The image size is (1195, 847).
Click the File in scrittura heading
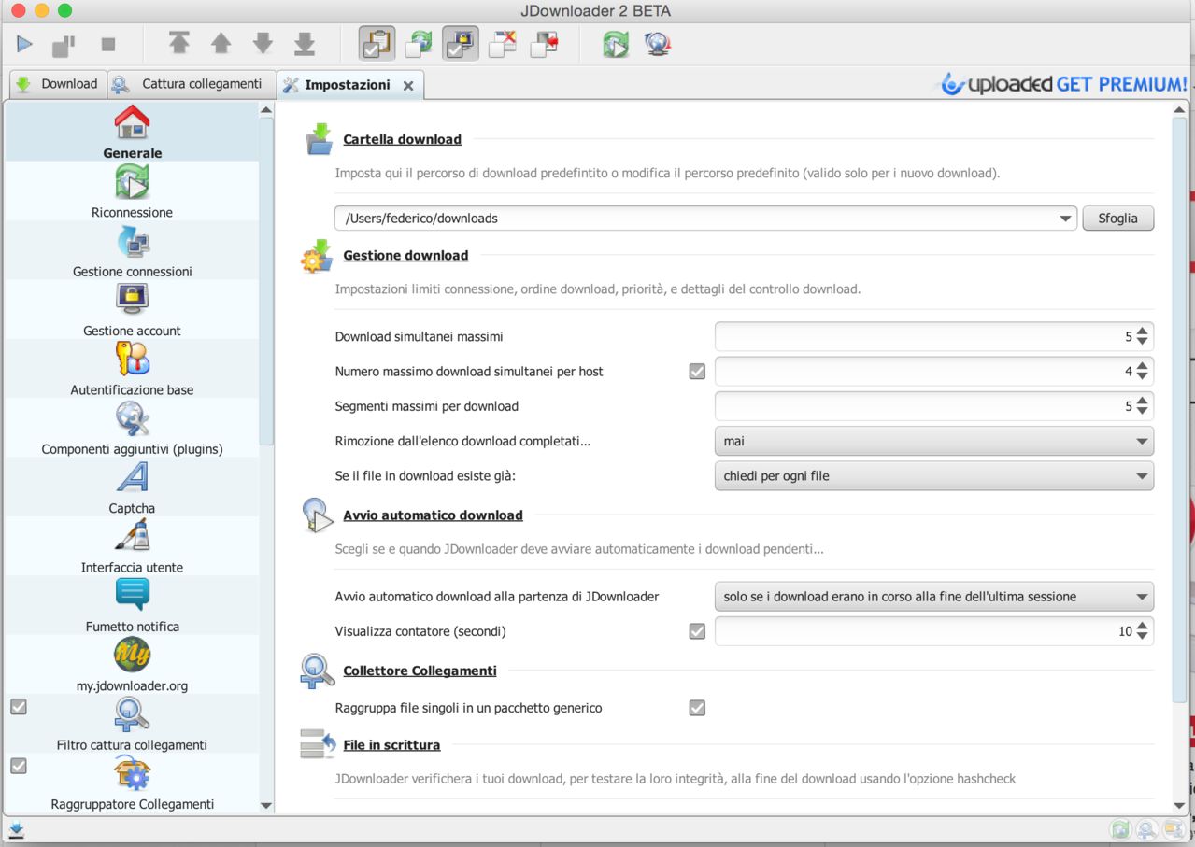tap(391, 745)
